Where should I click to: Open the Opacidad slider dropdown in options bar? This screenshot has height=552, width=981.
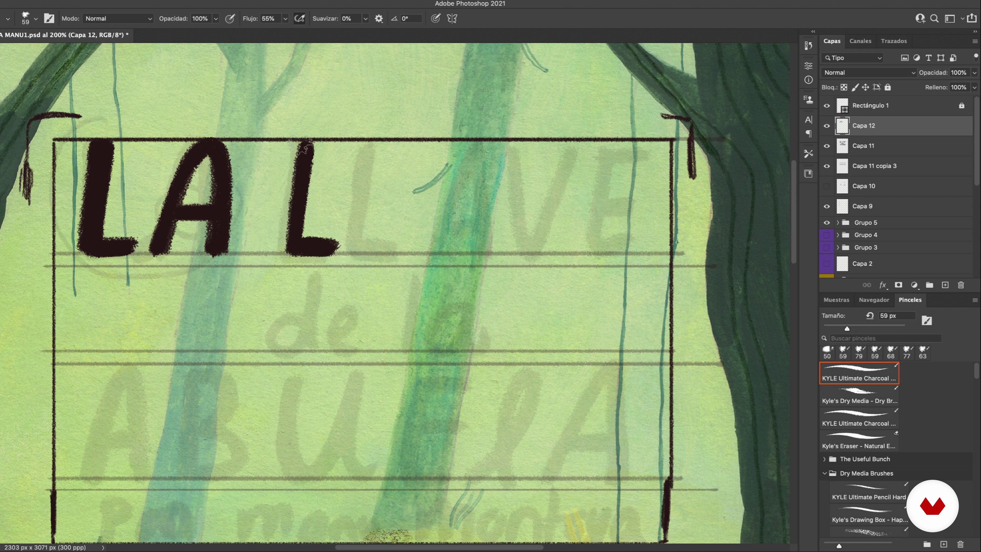click(x=216, y=19)
